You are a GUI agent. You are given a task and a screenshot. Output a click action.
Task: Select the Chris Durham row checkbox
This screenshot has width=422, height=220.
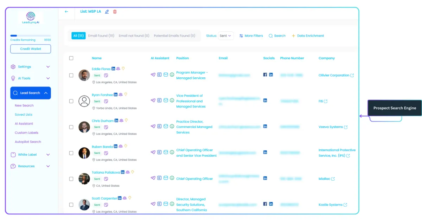(x=71, y=127)
